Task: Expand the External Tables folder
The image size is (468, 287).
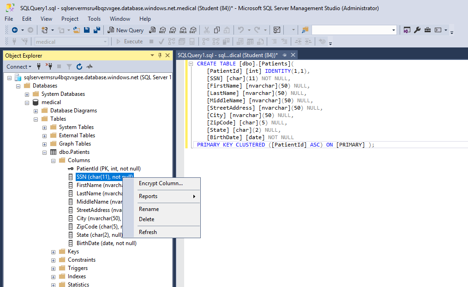Action: [44, 136]
